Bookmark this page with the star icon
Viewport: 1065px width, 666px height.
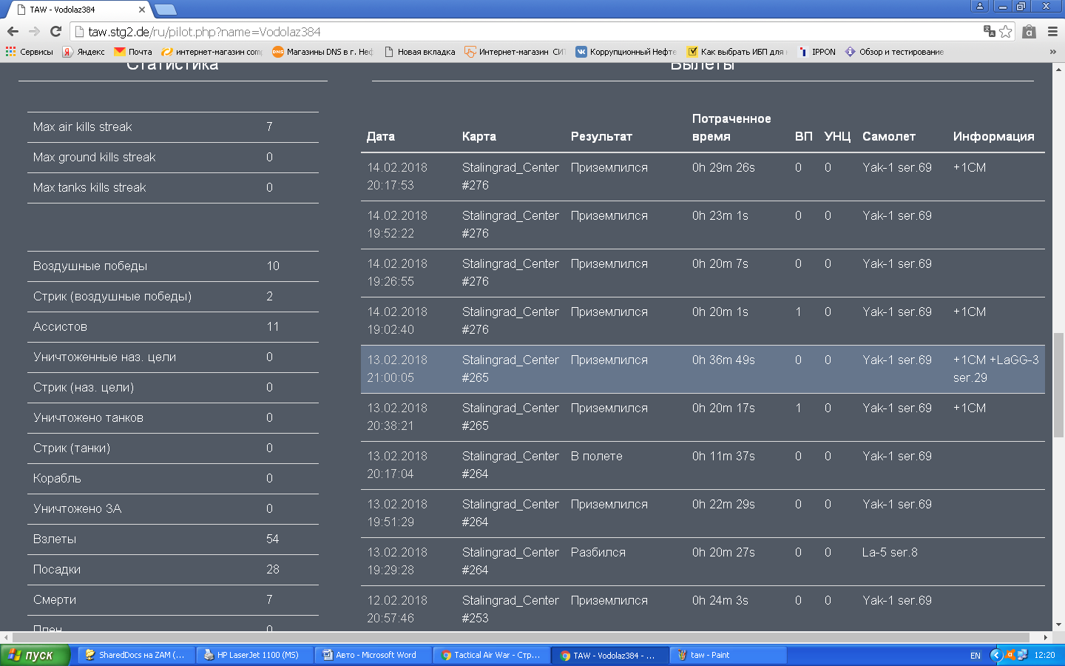pyautogui.click(x=1005, y=31)
